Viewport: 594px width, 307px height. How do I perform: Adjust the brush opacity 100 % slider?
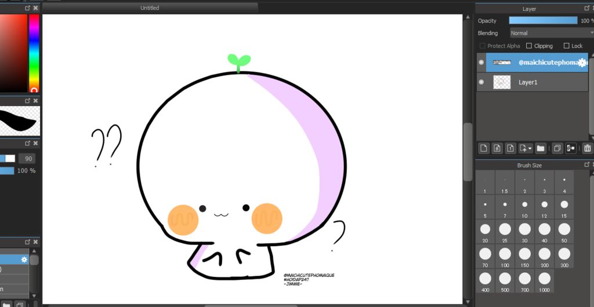7,170
